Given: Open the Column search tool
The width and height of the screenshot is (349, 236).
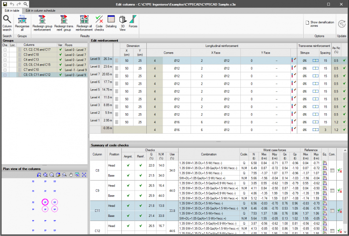Looking at the screenshot, I should pos(7,23).
